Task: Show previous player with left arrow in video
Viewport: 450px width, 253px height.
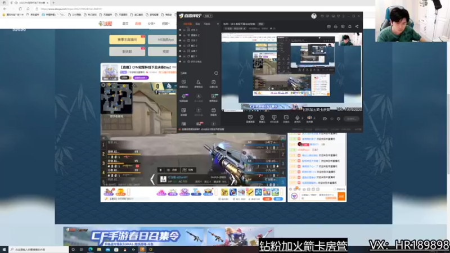Action: pyautogui.click(x=152, y=179)
